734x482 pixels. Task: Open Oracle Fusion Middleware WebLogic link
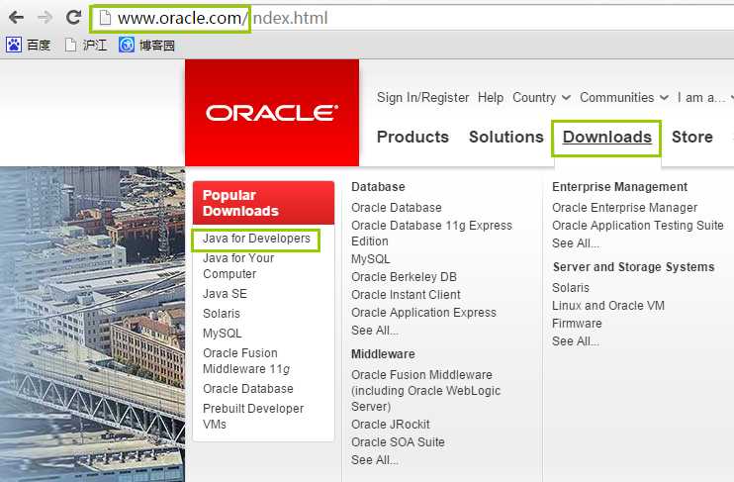coord(425,391)
